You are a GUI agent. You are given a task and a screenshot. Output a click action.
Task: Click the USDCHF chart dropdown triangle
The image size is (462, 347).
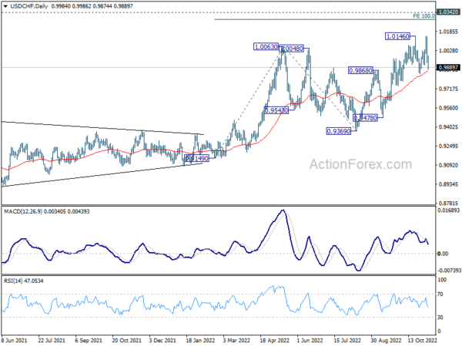pos(6,6)
